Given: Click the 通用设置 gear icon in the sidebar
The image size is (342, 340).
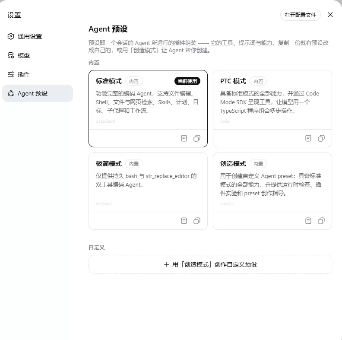Looking at the screenshot, I should (x=11, y=36).
